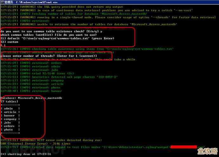Click the 'SQL query provided' warning line
219x157 pixels.
point(63,7)
